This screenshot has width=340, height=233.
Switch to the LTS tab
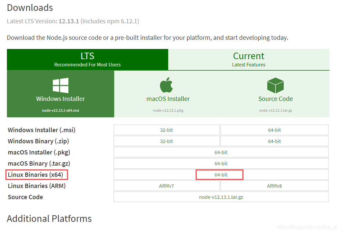87,59
